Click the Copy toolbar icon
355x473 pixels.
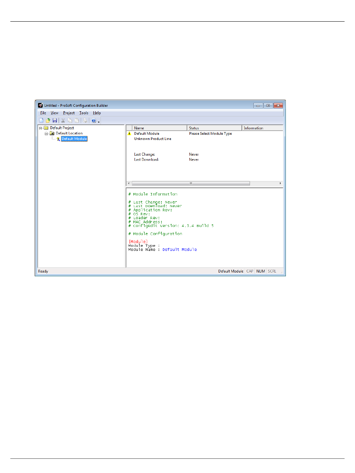pos(70,121)
